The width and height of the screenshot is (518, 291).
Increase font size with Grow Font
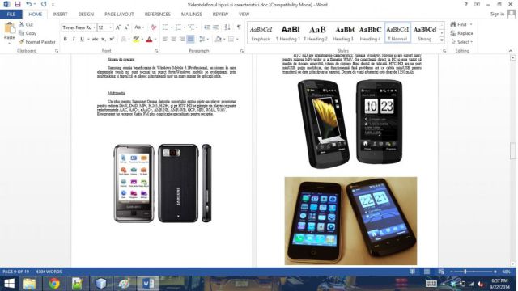[118, 27]
